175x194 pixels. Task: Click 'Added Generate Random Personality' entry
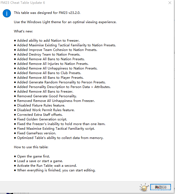pyautogui.click(x=61, y=82)
